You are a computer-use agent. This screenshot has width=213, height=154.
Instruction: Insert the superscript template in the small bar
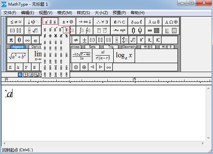141,40
